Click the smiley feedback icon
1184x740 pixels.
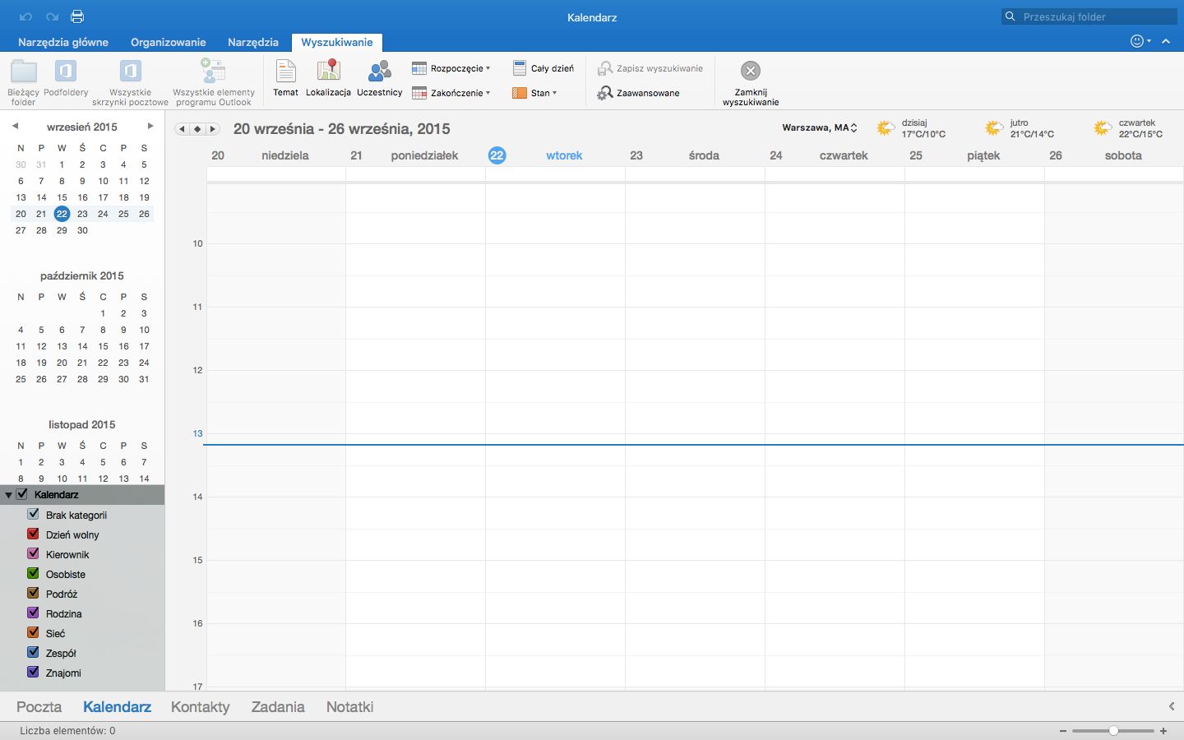click(1137, 41)
